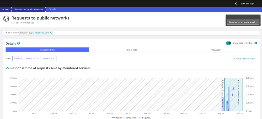Remove the facebook.com filter chip
The height and width of the screenshot is (119, 262).
51,33
